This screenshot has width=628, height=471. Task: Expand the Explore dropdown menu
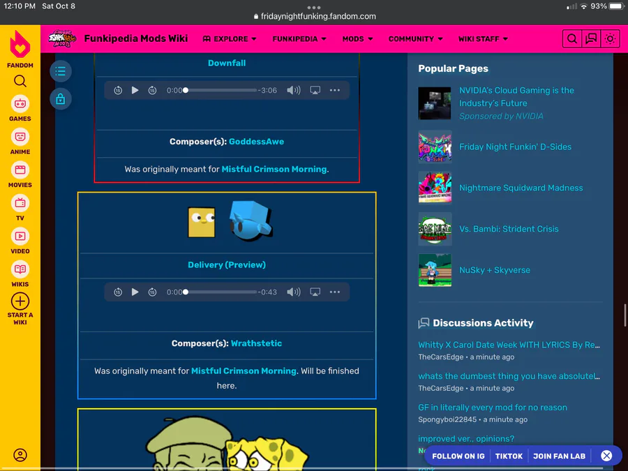(x=230, y=39)
